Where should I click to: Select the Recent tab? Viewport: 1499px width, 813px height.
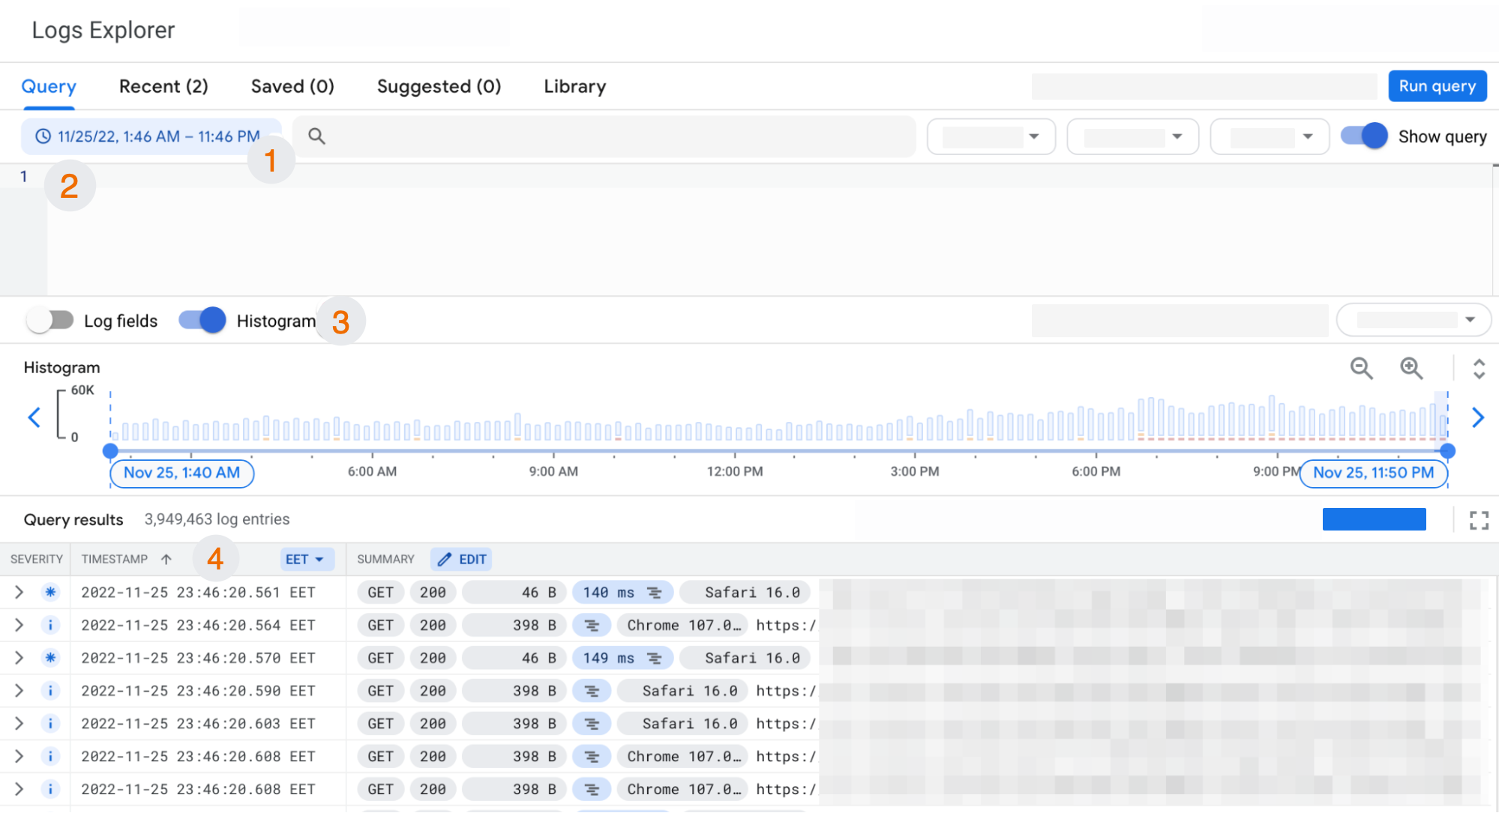[x=163, y=86]
